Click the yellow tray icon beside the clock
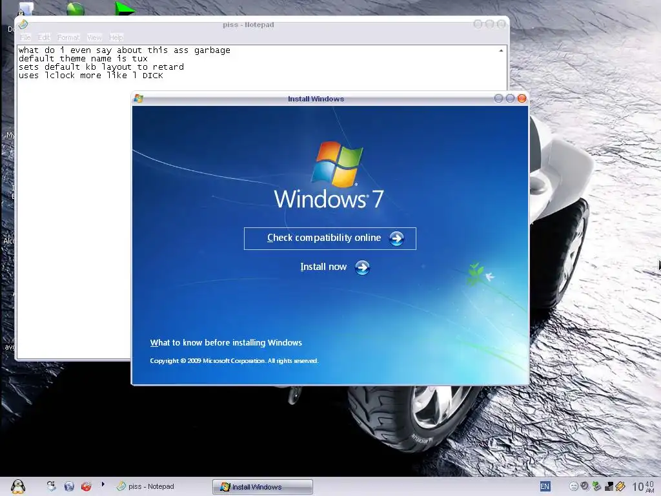Image resolution: width=661 pixels, height=496 pixels. point(620,486)
